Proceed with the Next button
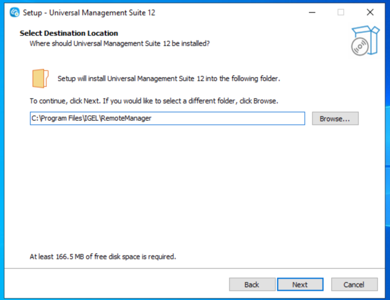Viewport: 390px width, 300px height. pyautogui.click(x=300, y=284)
